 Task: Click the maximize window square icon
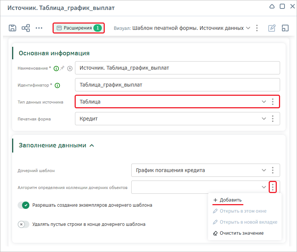pyautogui.click(x=282, y=7)
